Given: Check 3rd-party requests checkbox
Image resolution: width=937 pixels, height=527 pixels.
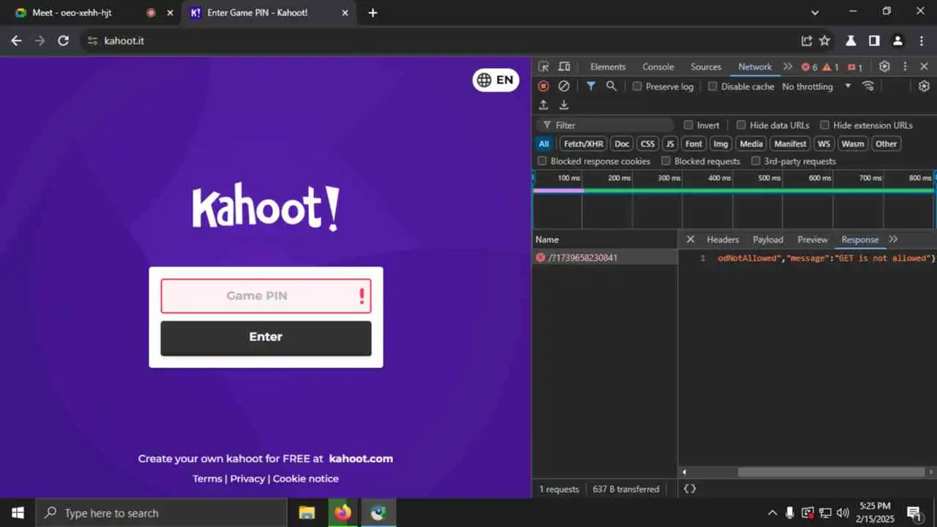Looking at the screenshot, I should [x=756, y=161].
